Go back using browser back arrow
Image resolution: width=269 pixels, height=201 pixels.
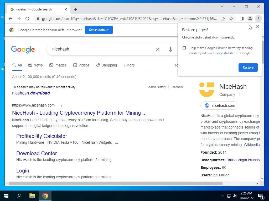tap(11, 19)
